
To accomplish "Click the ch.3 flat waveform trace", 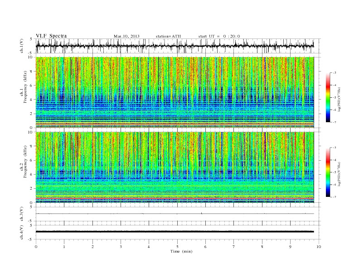I will pyautogui.click(x=175, y=214).
